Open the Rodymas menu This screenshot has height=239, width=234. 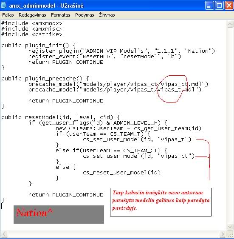(x=85, y=15)
